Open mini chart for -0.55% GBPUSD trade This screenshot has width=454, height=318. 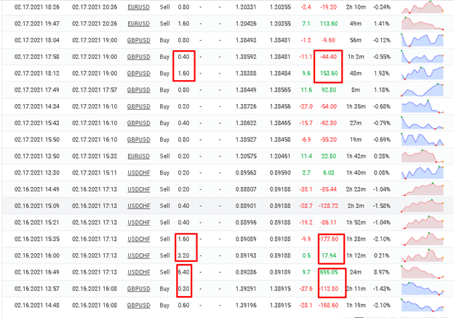tap(423, 57)
